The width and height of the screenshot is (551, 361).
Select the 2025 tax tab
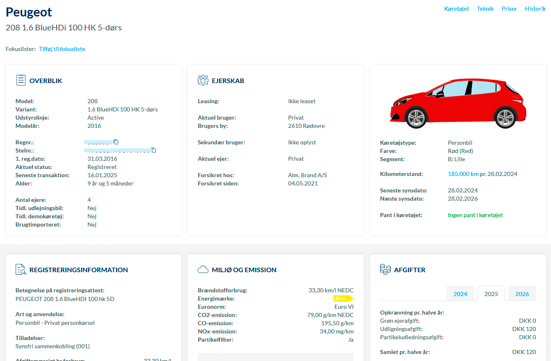(x=491, y=294)
